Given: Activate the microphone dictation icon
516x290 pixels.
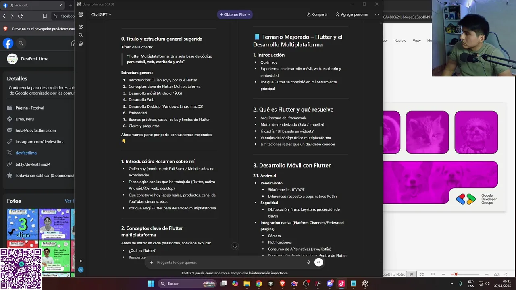Looking at the screenshot, I should 309,262.
